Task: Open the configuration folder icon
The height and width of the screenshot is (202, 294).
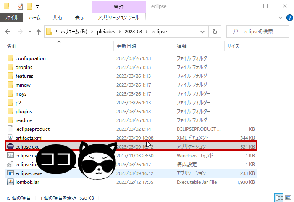Action: (x=10, y=58)
